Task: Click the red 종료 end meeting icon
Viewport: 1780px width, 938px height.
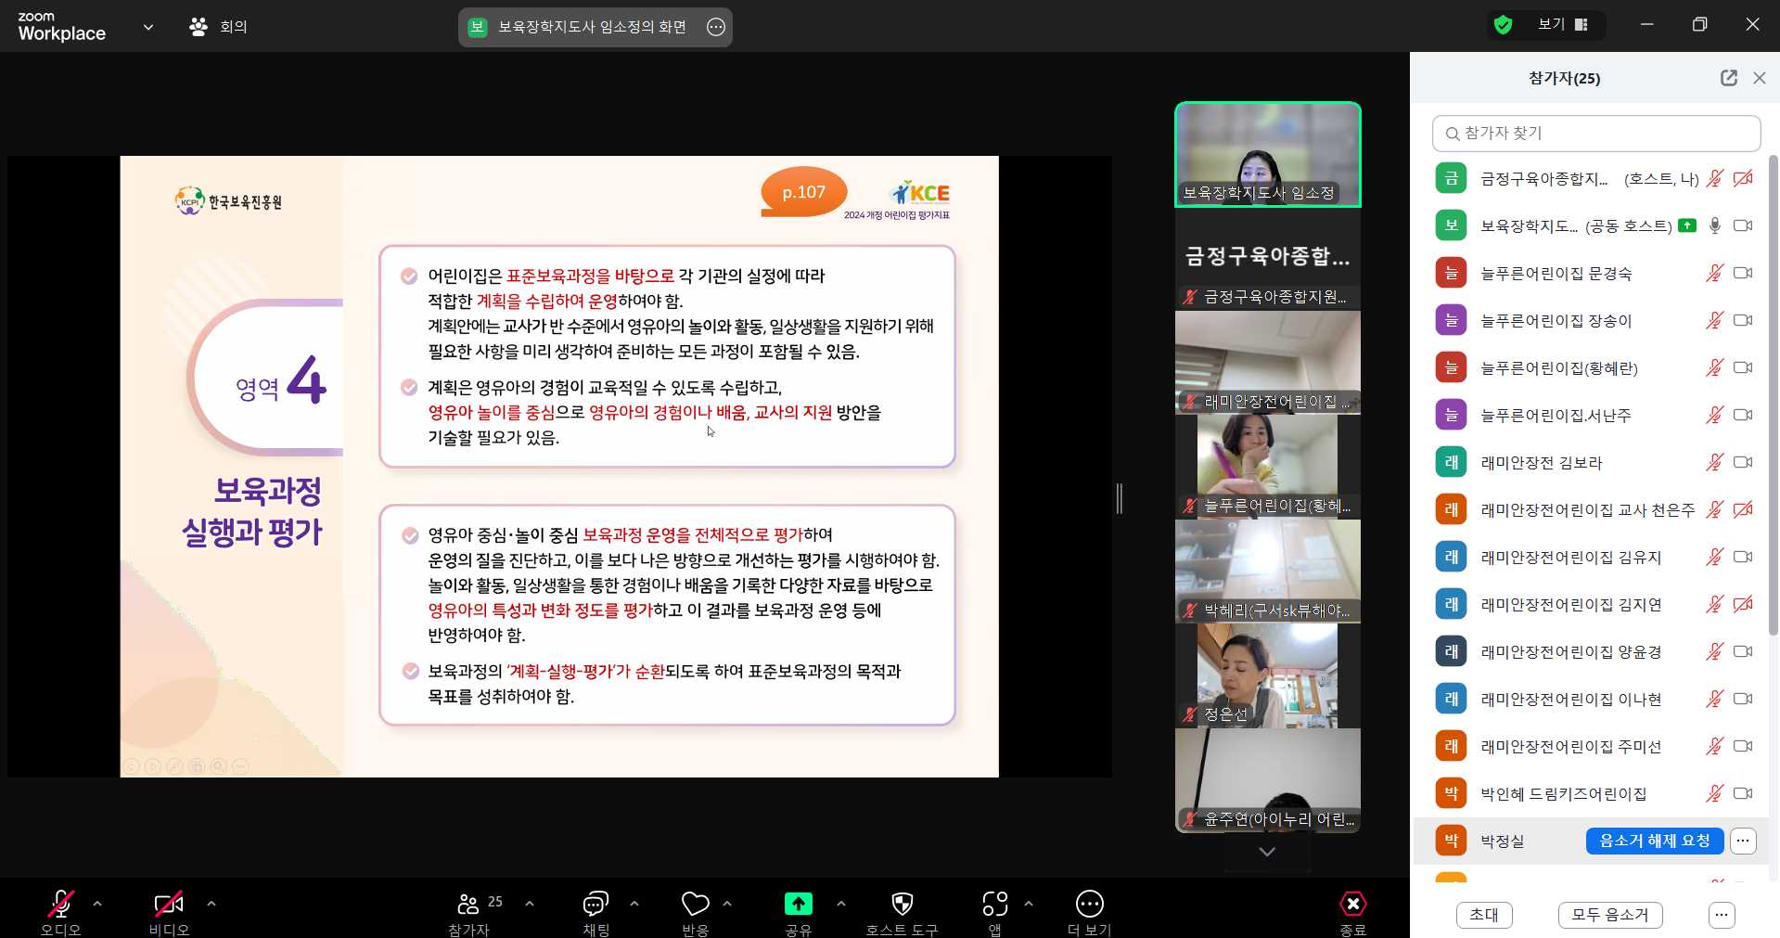Action: (x=1352, y=904)
